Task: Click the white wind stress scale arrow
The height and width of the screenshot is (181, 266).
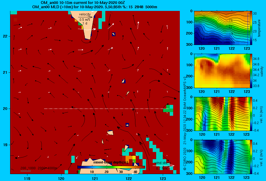Action: (164, 166)
